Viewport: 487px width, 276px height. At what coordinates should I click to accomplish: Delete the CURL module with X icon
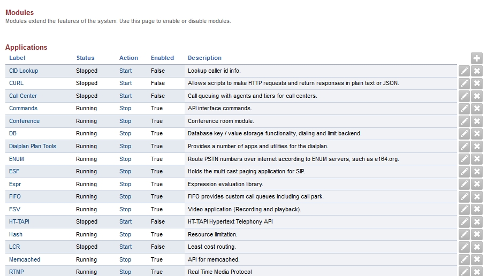477,83
